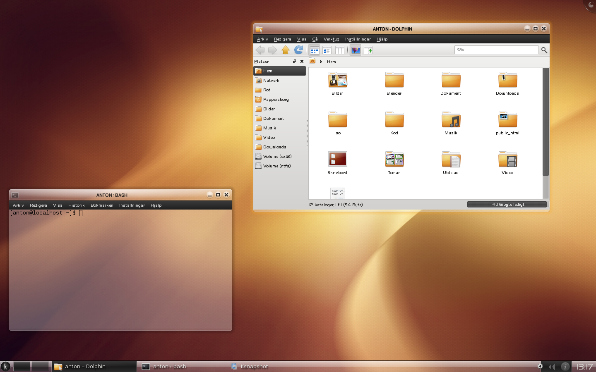Viewport: 596px width, 372px height.
Task: Select the public_html folder icon
Action: tap(508, 119)
